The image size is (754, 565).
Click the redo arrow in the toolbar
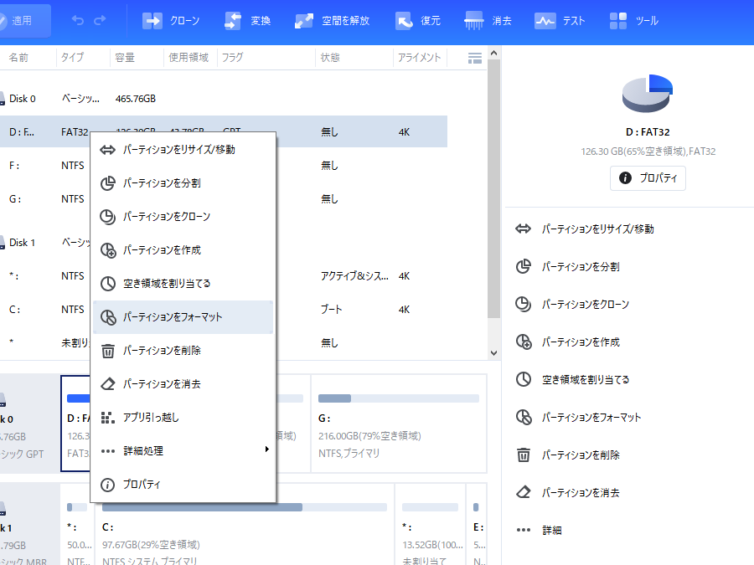pos(101,20)
